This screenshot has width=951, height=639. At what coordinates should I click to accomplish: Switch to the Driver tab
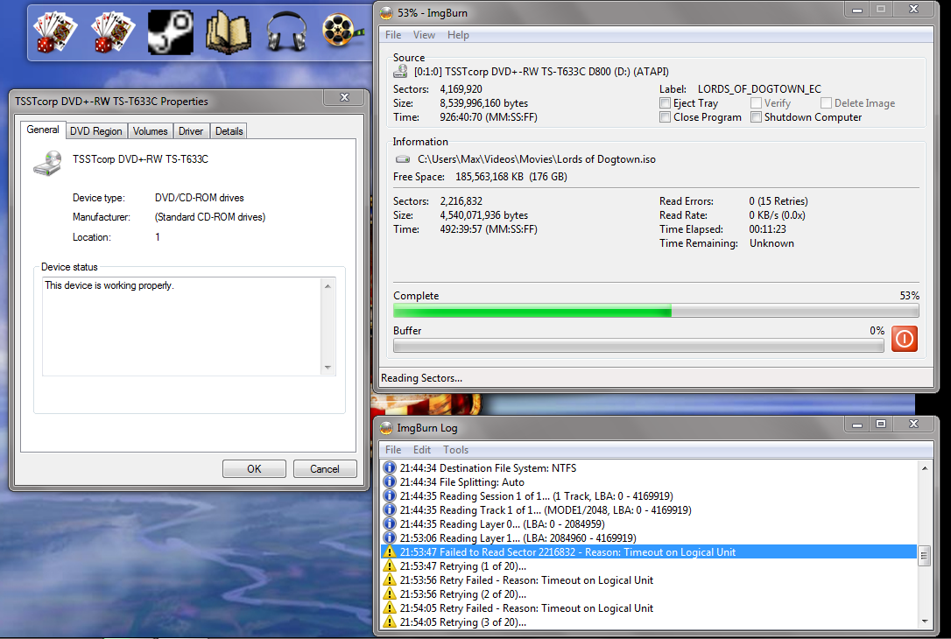(x=190, y=131)
